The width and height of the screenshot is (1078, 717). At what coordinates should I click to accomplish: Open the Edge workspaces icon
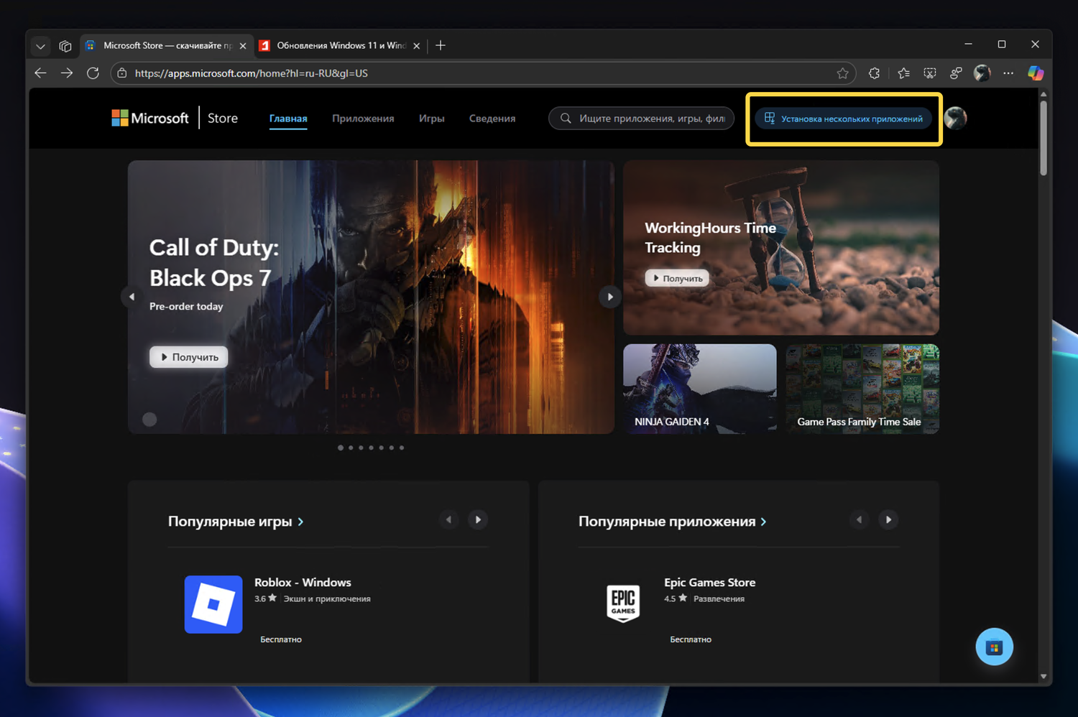[65, 46]
